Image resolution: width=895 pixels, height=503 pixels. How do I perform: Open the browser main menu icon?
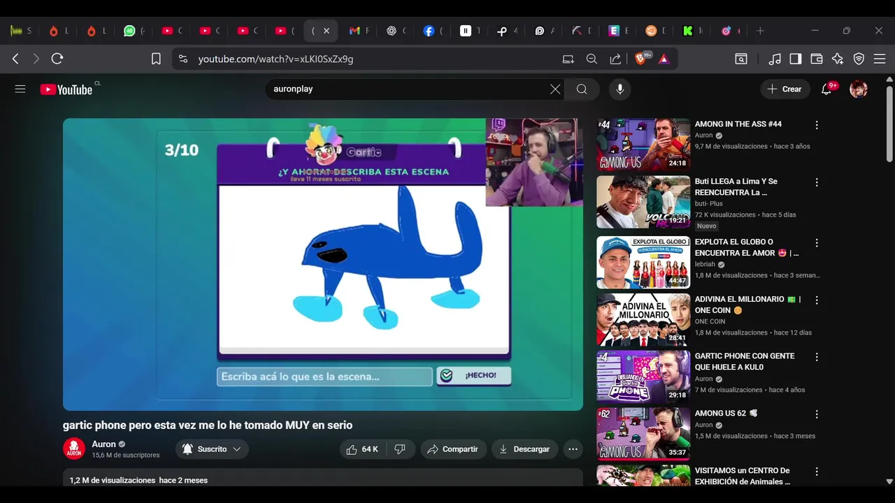(880, 59)
